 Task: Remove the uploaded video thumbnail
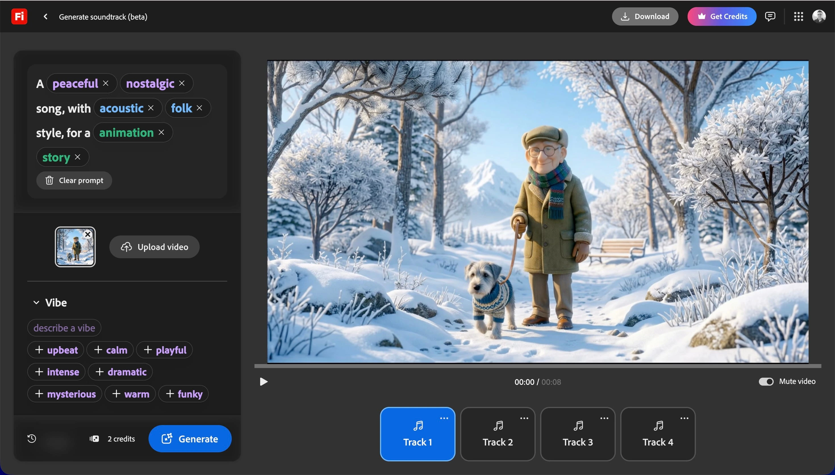coord(87,234)
